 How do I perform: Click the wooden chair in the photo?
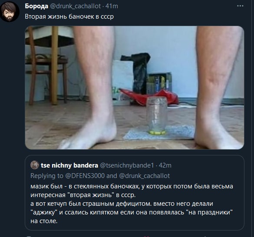coord(46,66)
